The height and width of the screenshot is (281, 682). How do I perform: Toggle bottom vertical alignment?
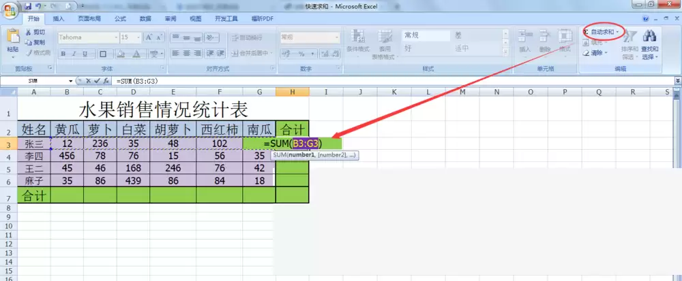click(197, 37)
